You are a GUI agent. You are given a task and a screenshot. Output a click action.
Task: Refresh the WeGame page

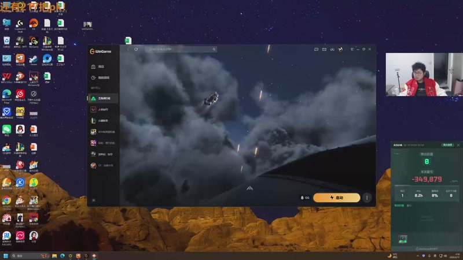[x=136, y=49]
